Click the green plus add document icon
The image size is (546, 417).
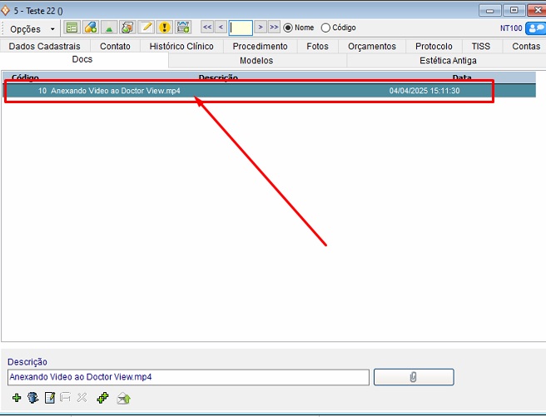click(17, 398)
